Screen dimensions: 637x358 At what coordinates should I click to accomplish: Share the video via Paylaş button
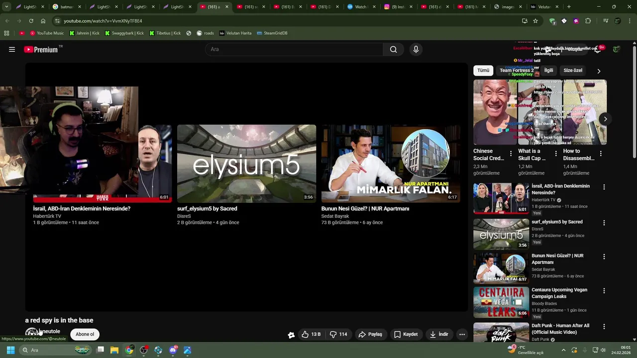(370, 334)
